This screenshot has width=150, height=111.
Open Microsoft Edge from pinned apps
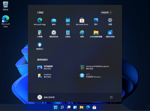pos(40,21)
